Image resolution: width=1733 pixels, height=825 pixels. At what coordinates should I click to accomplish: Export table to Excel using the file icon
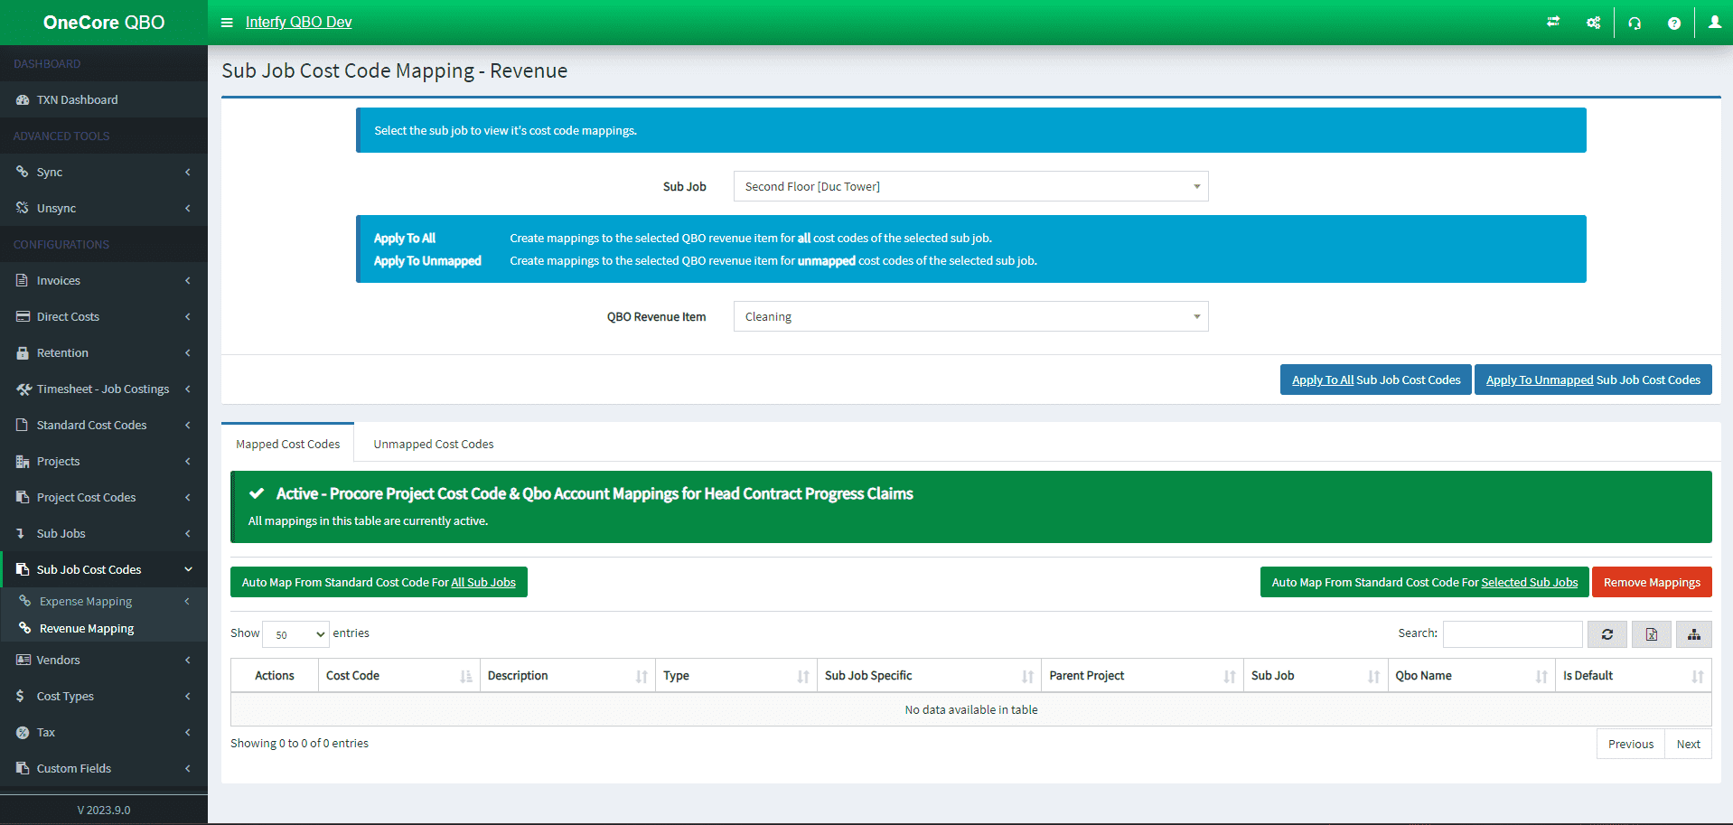[x=1650, y=633]
